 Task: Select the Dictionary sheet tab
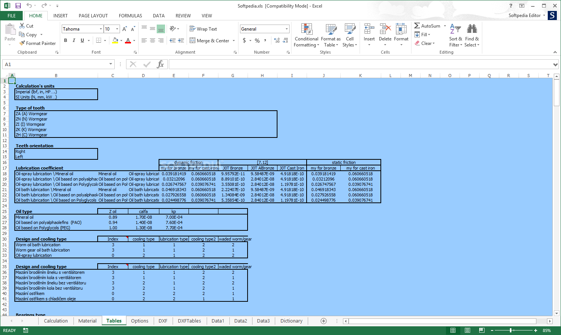(x=291, y=321)
